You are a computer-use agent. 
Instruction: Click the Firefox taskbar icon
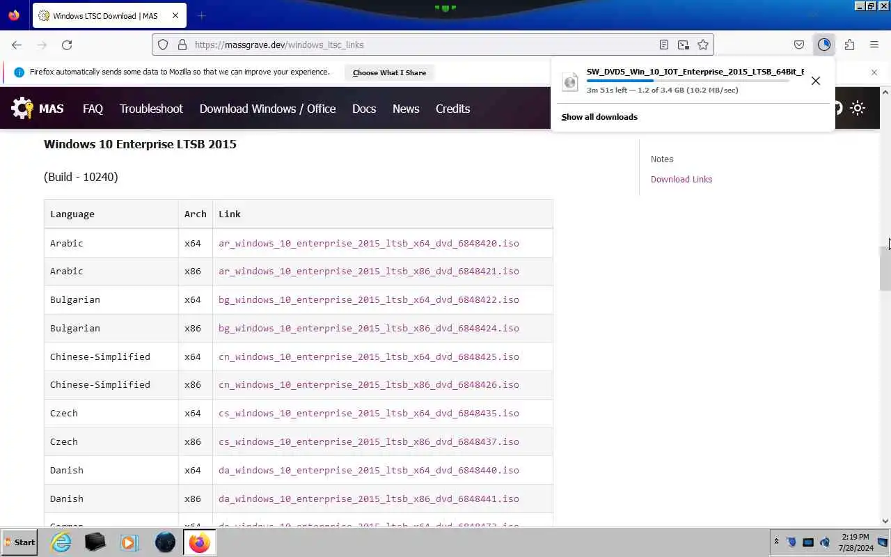tap(199, 542)
